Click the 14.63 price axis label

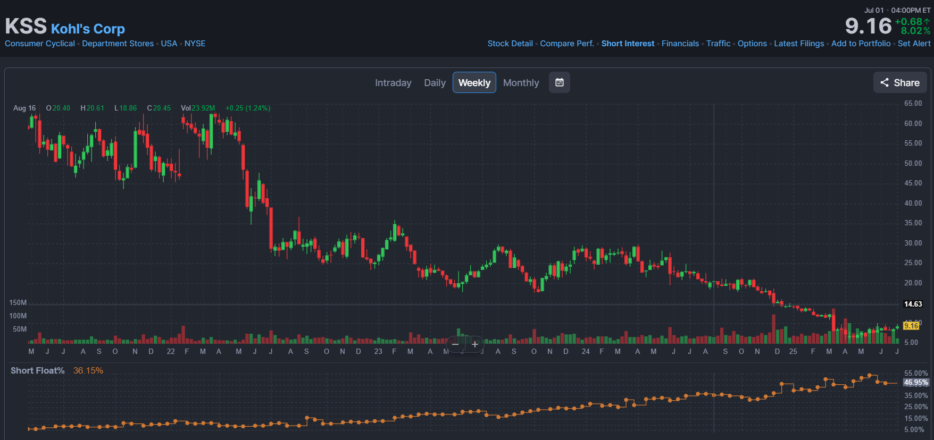pos(913,304)
